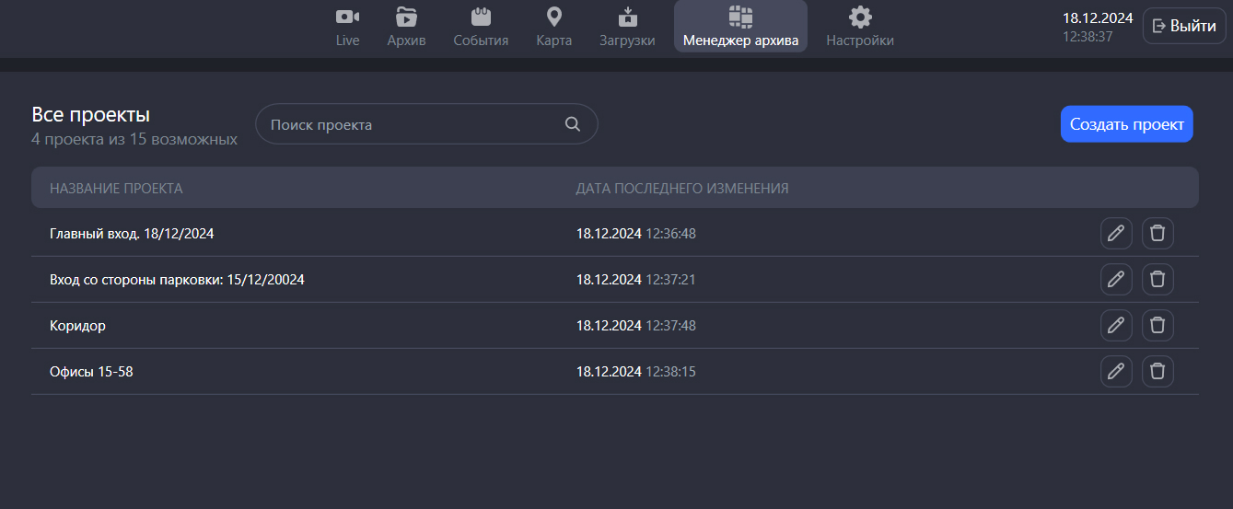The image size is (1233, 509).
Task: Edit the 'Офисы 15-58' project
Action: (x=1116, y=371)
